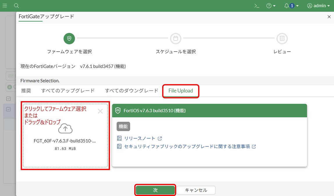334x196 pixels.
Task: Toggle the header row checkbox behind dialog
Action: coord(9,99)
